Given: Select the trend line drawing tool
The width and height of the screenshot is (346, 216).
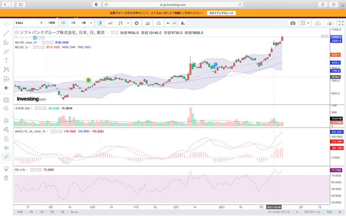Looking at the screenshot, I should [6, 33].
